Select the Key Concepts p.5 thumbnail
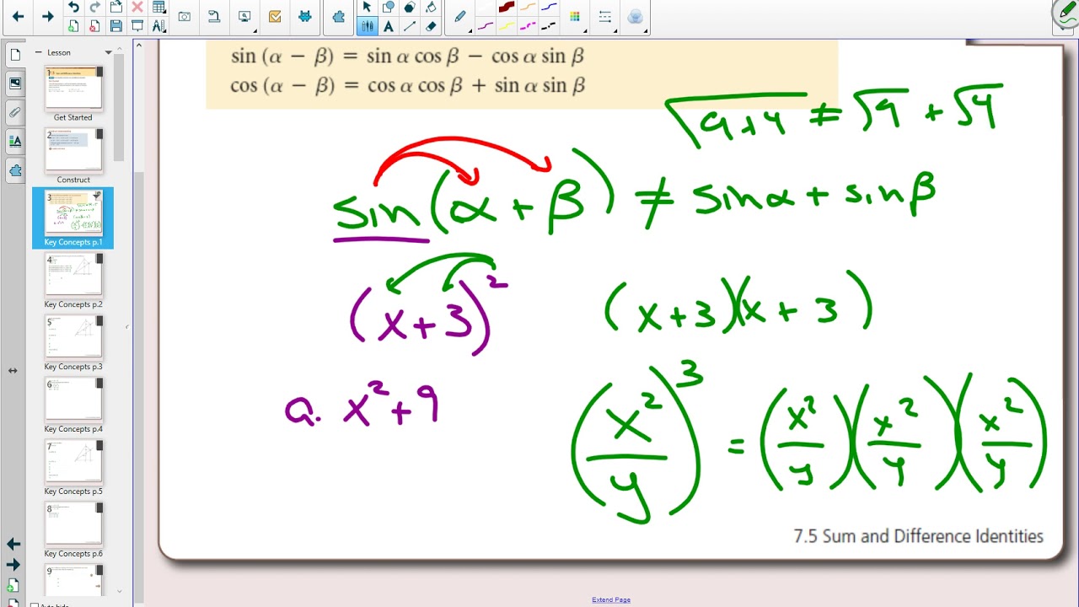Viewport: 1079px width, 607px height. 73,462
